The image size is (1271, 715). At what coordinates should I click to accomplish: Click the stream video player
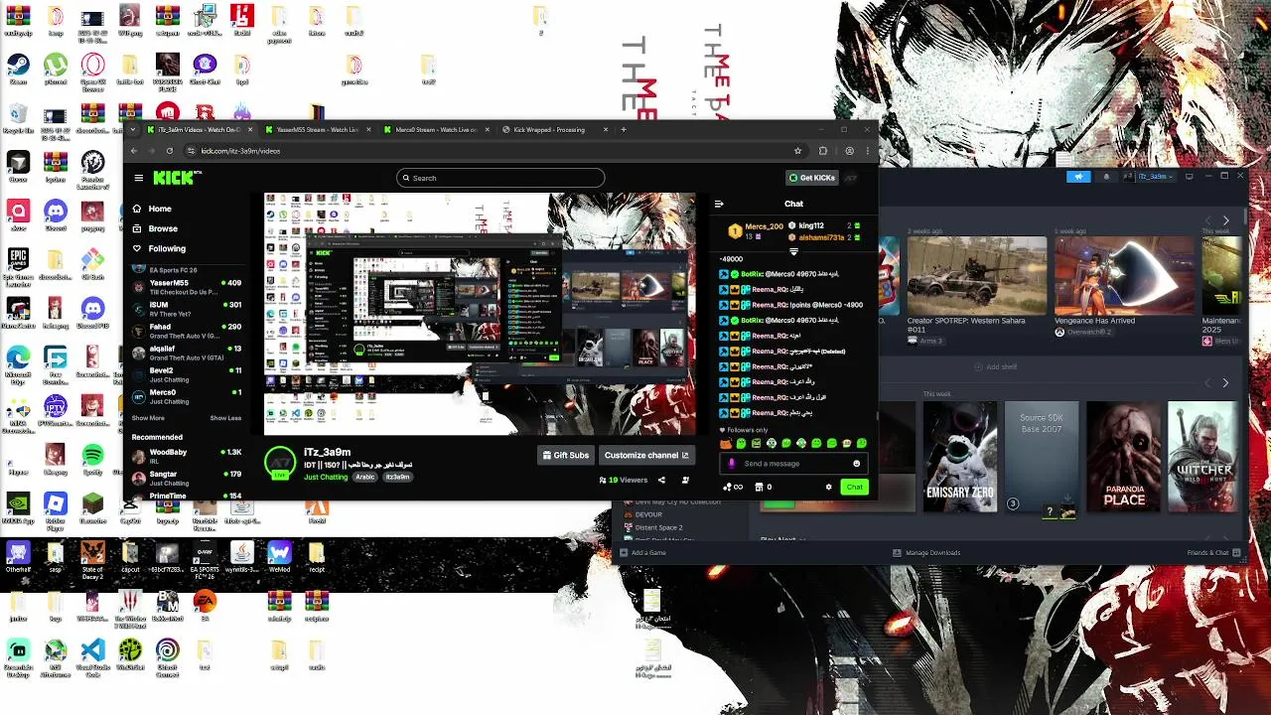[x=480, y=314]
